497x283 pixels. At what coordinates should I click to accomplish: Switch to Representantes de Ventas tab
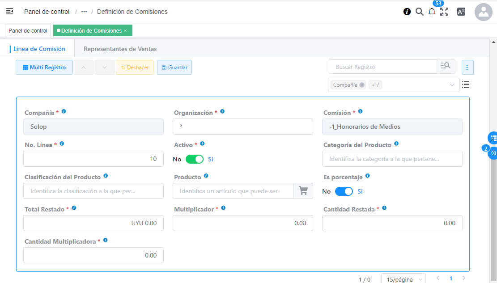pyautogui.click(x=120, y=49)
